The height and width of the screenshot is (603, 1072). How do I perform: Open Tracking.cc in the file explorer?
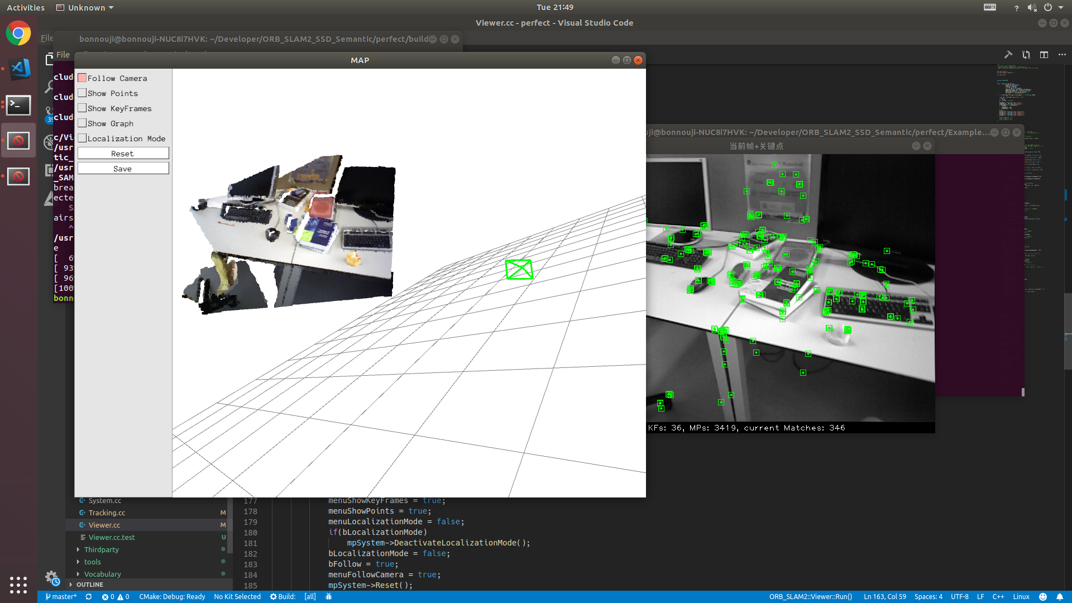[x=107, y=513]
